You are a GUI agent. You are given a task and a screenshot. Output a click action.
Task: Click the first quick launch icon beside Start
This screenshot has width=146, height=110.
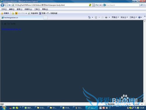pyautogui.click(x=10, y=108)
